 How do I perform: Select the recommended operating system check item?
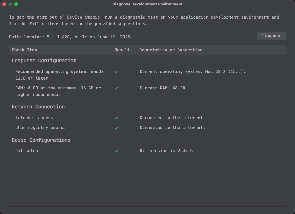pos(59,75)
